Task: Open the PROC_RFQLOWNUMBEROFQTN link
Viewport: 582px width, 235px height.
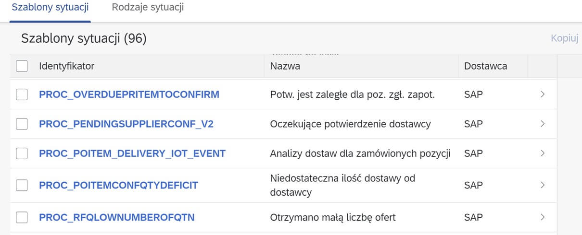Action: pyautogui.click(x=117, y=217)
